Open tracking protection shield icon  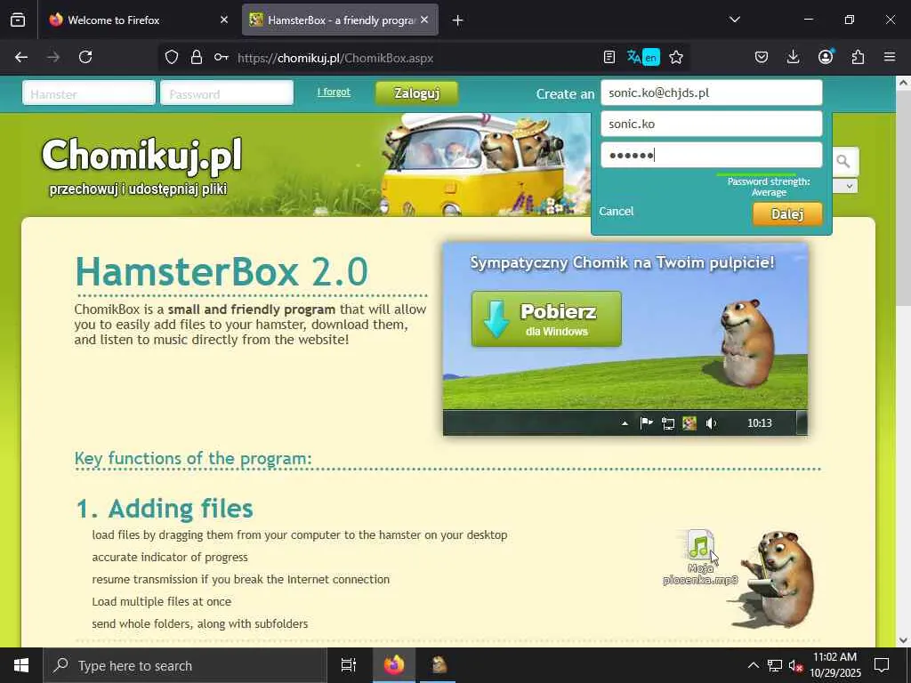coord(172,58)
